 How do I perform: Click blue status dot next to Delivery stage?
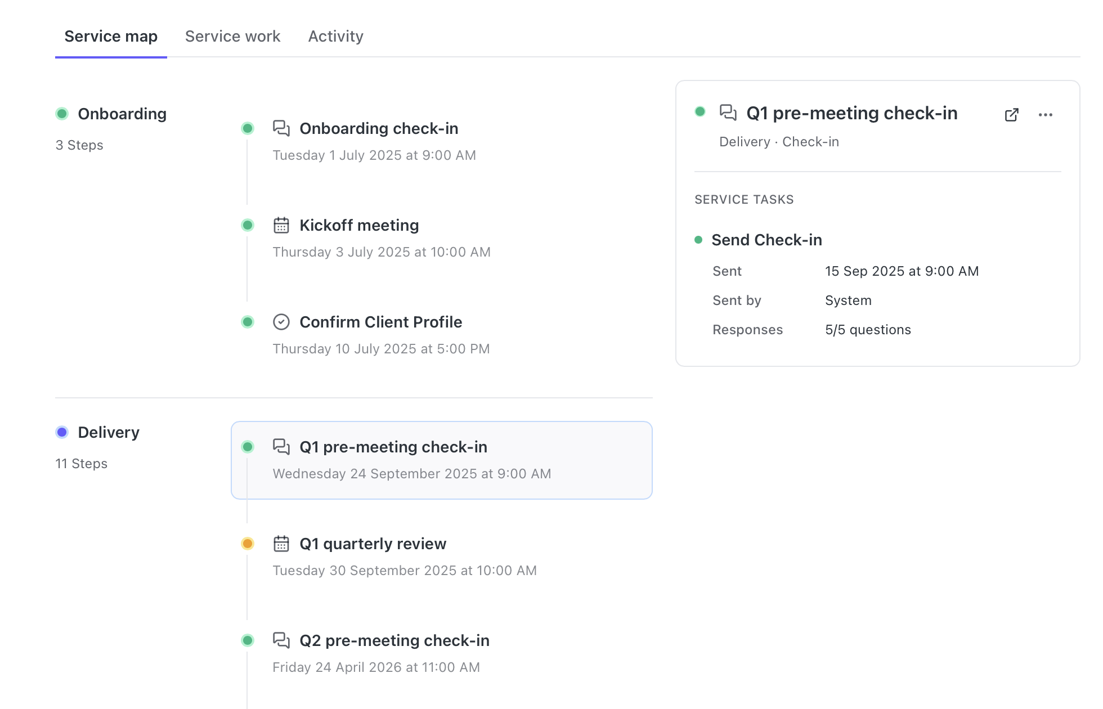(62, 432)
